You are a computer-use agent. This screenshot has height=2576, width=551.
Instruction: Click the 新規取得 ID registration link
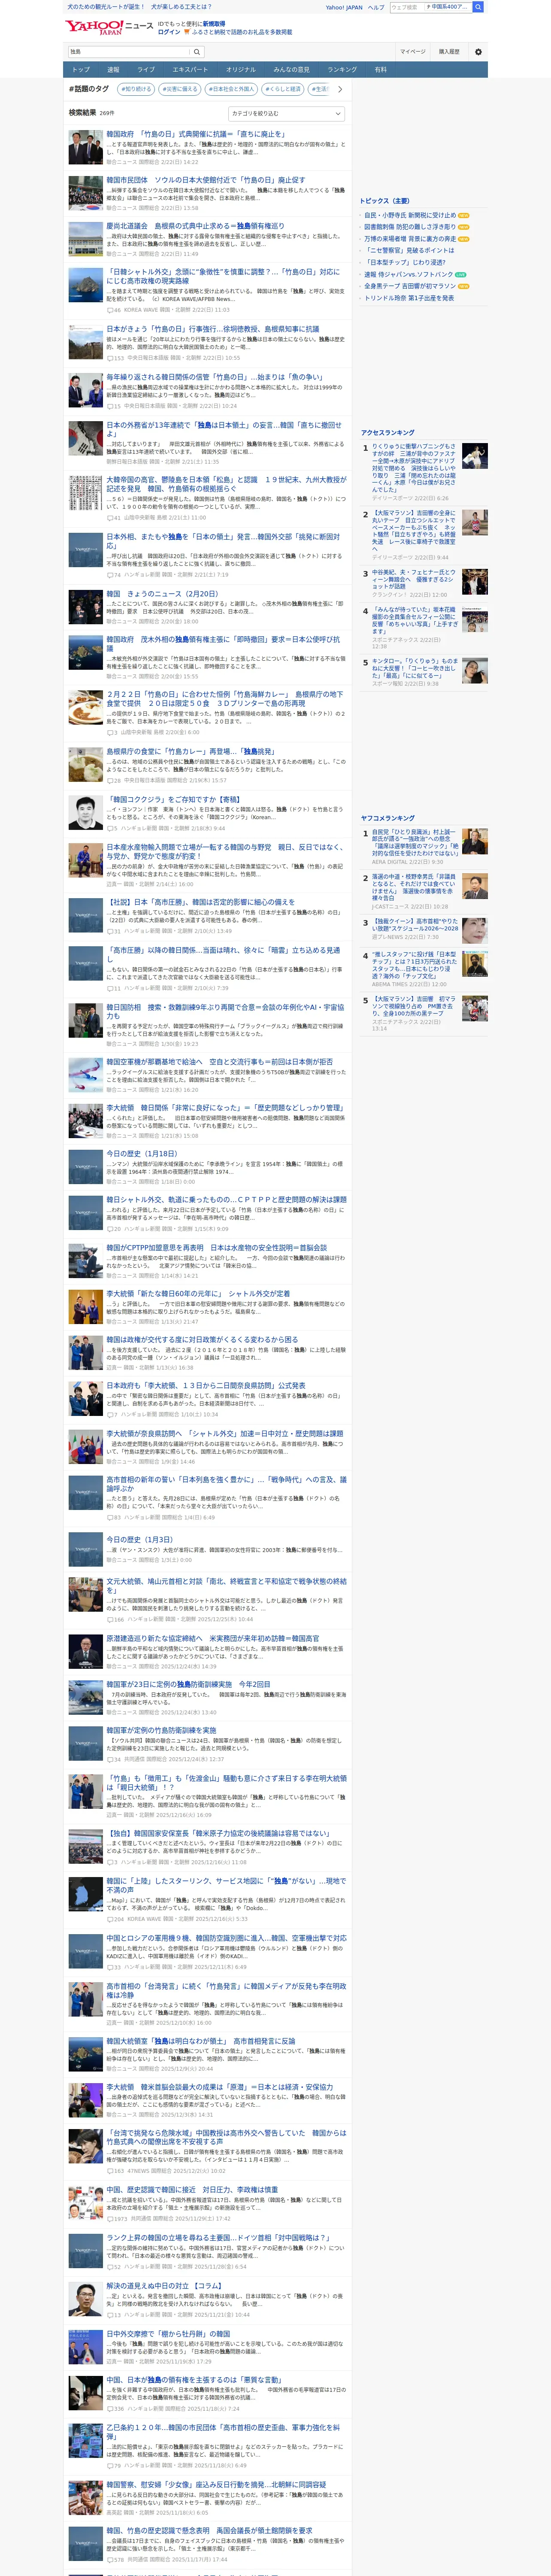214,23
